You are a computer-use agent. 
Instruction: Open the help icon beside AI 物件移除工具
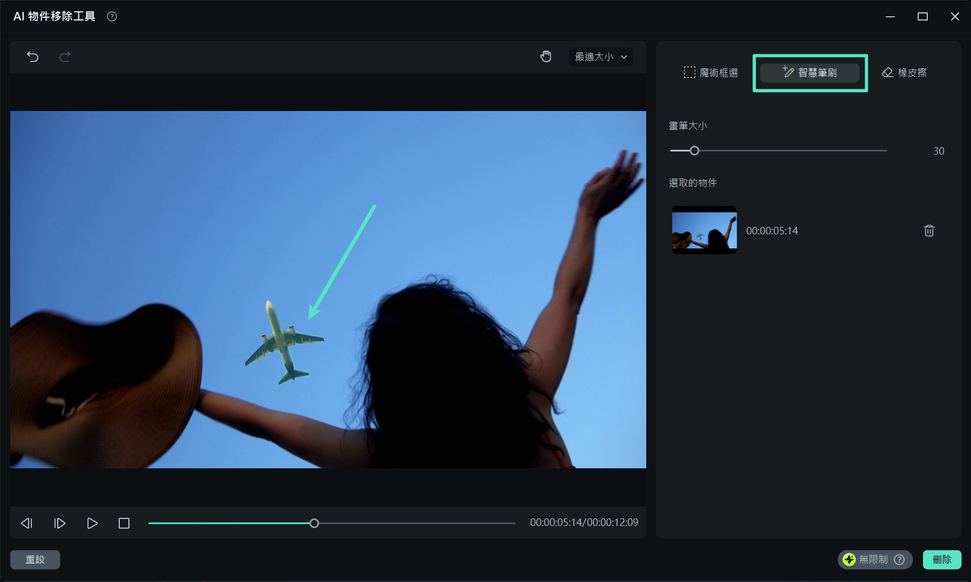[112, 17]
